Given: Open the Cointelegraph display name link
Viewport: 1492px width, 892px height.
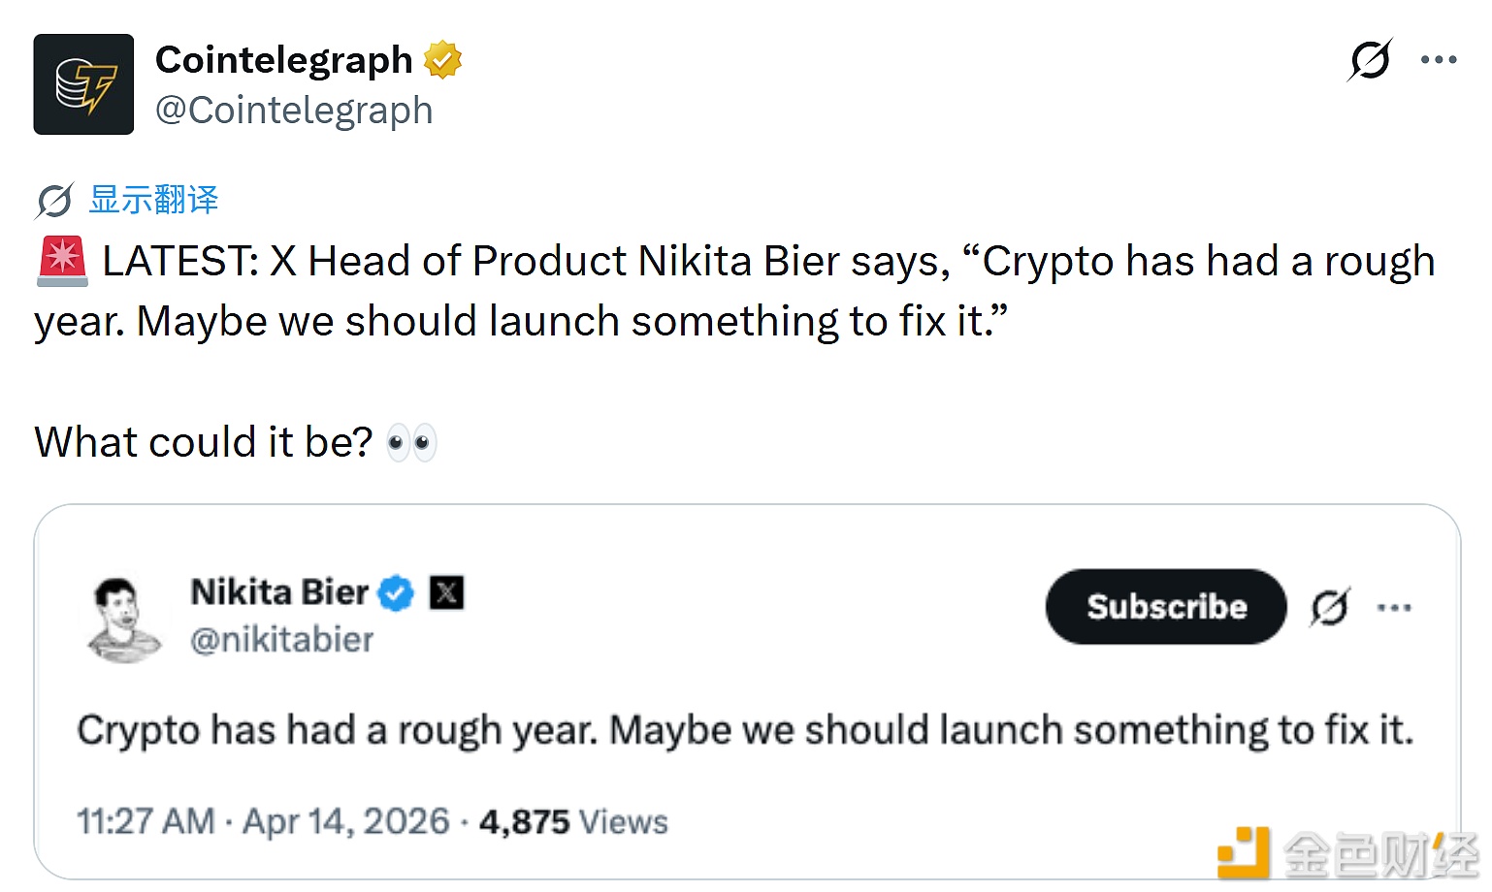Looking at the screenshot, I should (283, 60).
